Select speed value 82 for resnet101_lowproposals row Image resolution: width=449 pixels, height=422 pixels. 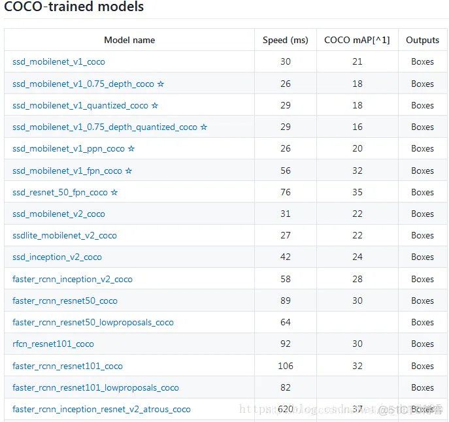pos(286,387)
